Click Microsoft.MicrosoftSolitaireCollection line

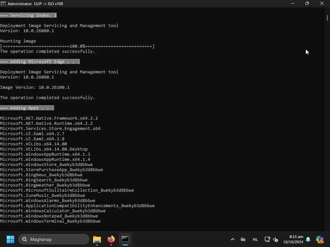pos(67,190)
